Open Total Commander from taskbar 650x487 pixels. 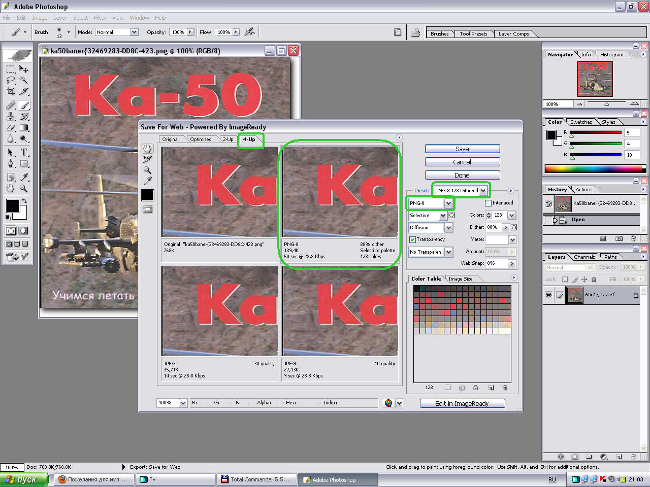[256, 479]
